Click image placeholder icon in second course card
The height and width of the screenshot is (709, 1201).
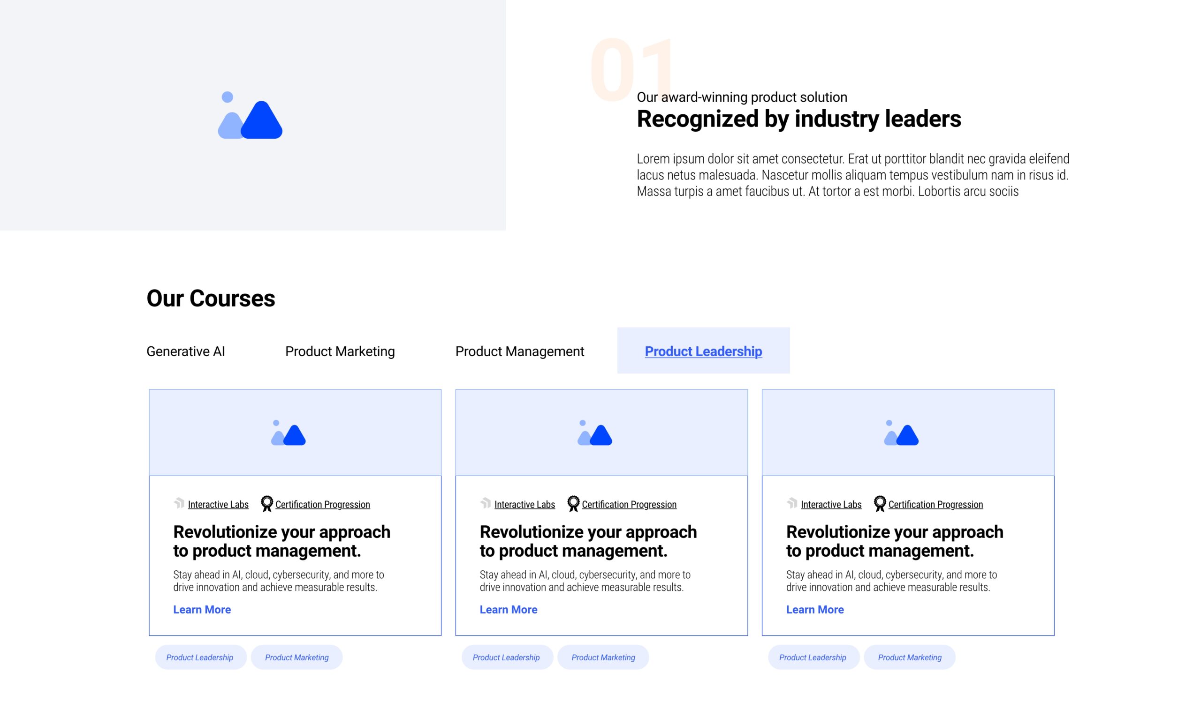point(594,433)
